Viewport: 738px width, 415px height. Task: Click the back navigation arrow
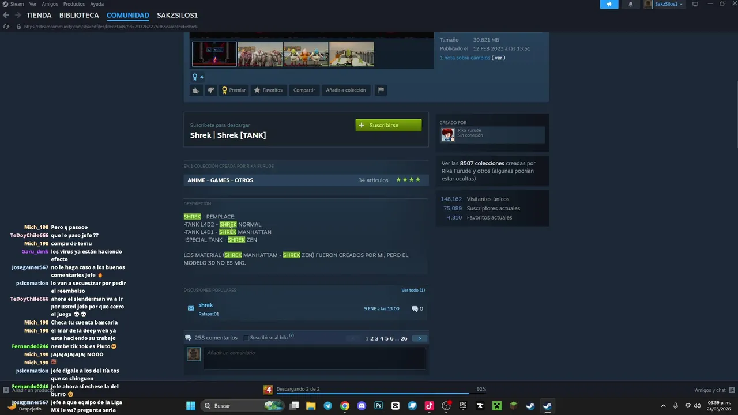(6, 16)
